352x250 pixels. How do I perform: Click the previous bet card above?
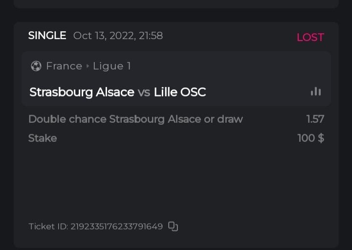[x=176, y=4]
